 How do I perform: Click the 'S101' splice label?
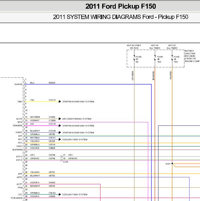(168, 164)
